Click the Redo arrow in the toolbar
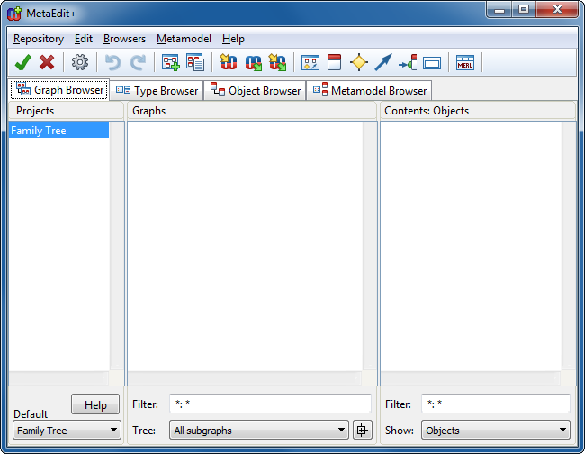This screenshot has height=454, width=585. click(x=138, y=62)
